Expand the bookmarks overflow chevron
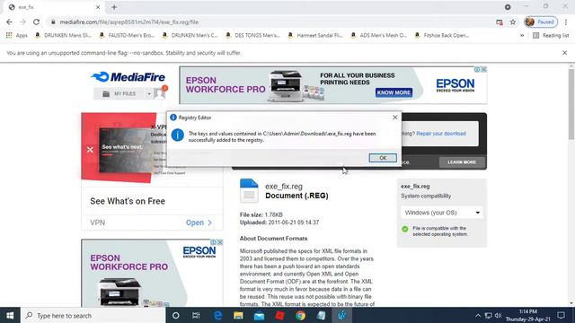The height and width of the screenshot is (323, 575). coord(522,36)
